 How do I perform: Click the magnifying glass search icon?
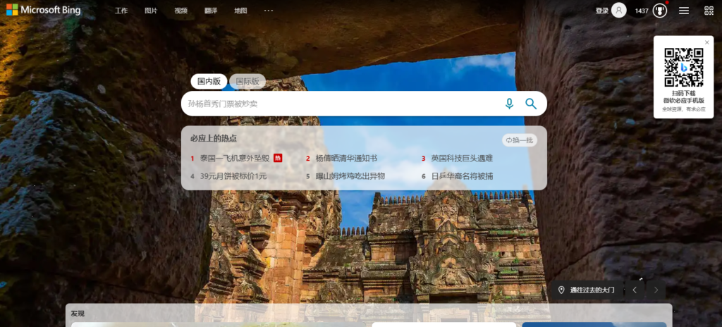pyautogui.click(x=531, y=104)
